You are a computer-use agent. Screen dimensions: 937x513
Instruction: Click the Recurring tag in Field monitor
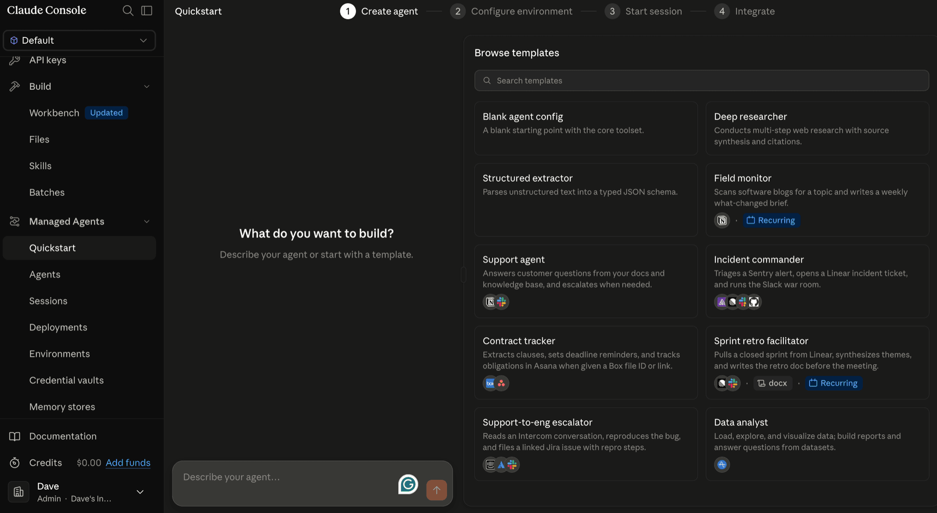click(771, 221)
